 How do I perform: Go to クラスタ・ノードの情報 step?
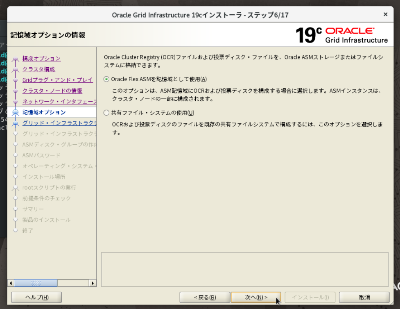coord(52,91)
